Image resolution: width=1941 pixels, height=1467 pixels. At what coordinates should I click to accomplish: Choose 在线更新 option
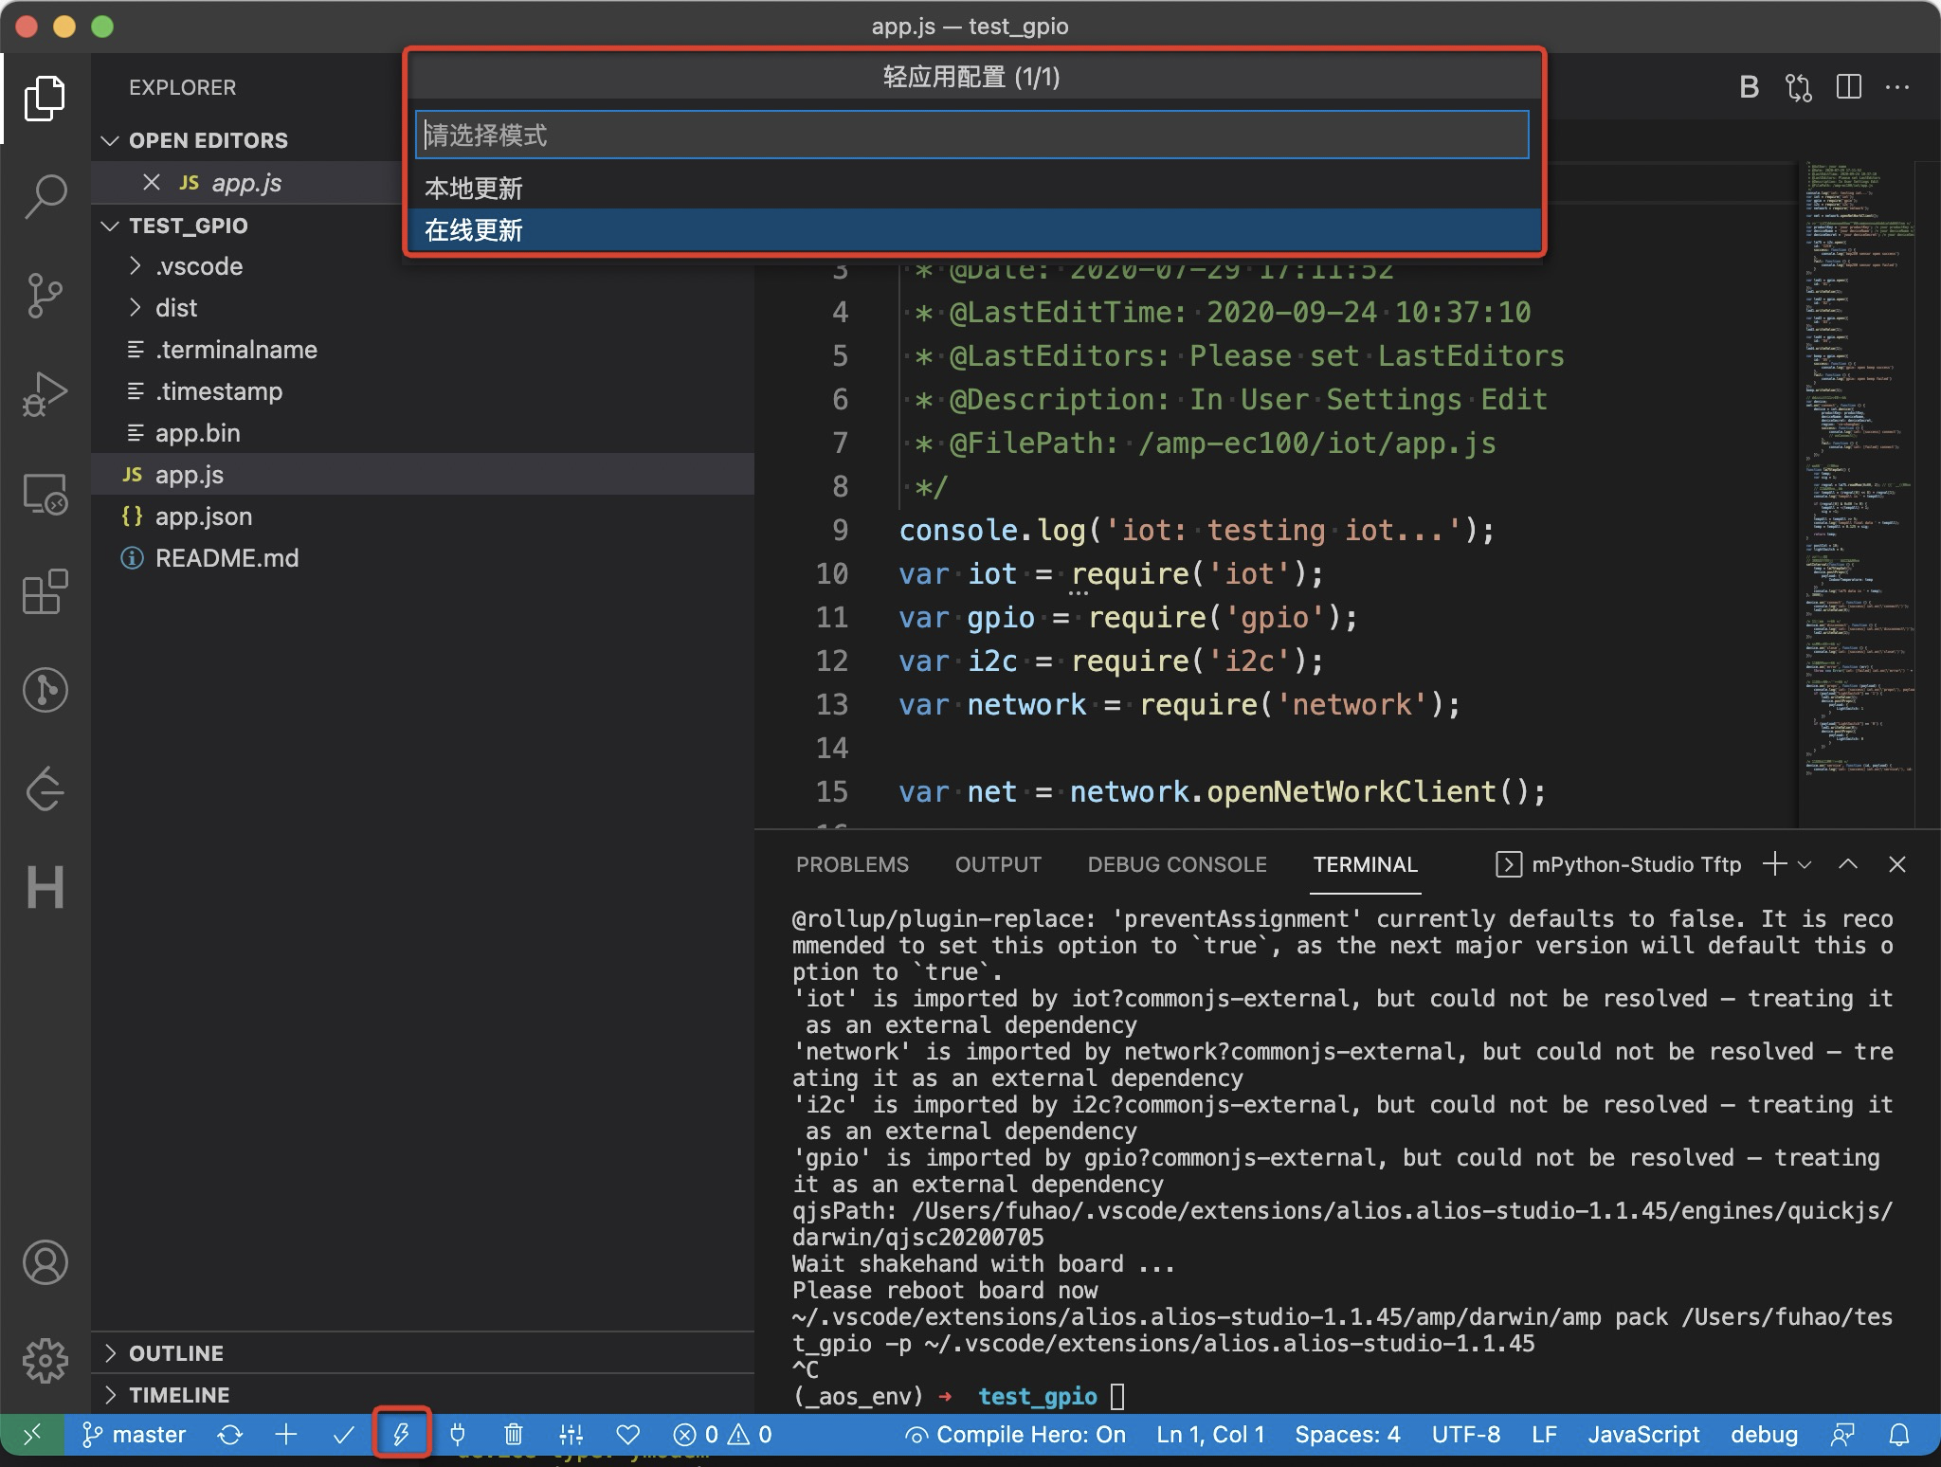coord(975,229)
